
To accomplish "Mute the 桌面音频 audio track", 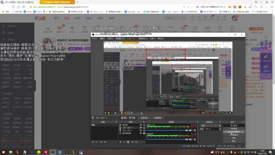I will tap(191, 139).
